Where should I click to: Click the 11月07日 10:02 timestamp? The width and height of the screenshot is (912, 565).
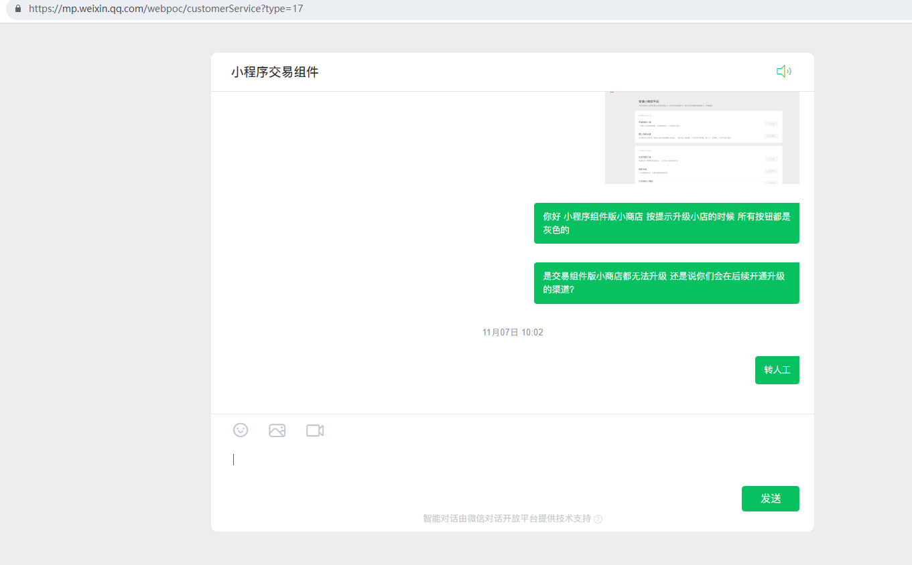(x=513, y=333)
